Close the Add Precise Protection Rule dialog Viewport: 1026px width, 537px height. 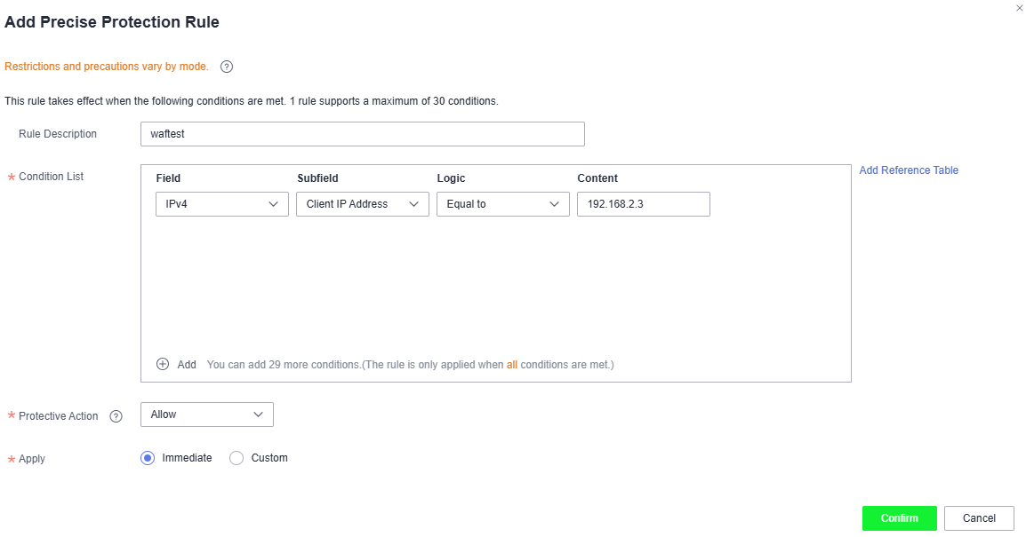[1019, 8]
